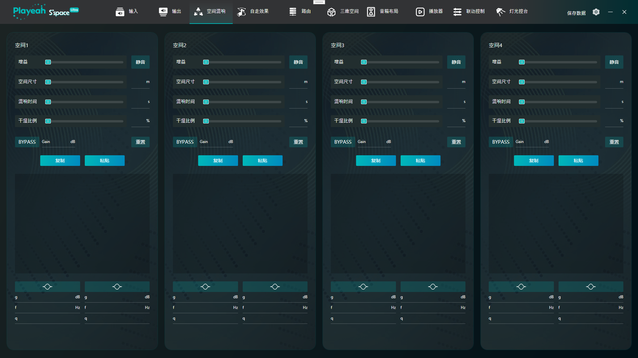
Task: Select second EQ filter button in 空间1
Action: coord(117,287)
